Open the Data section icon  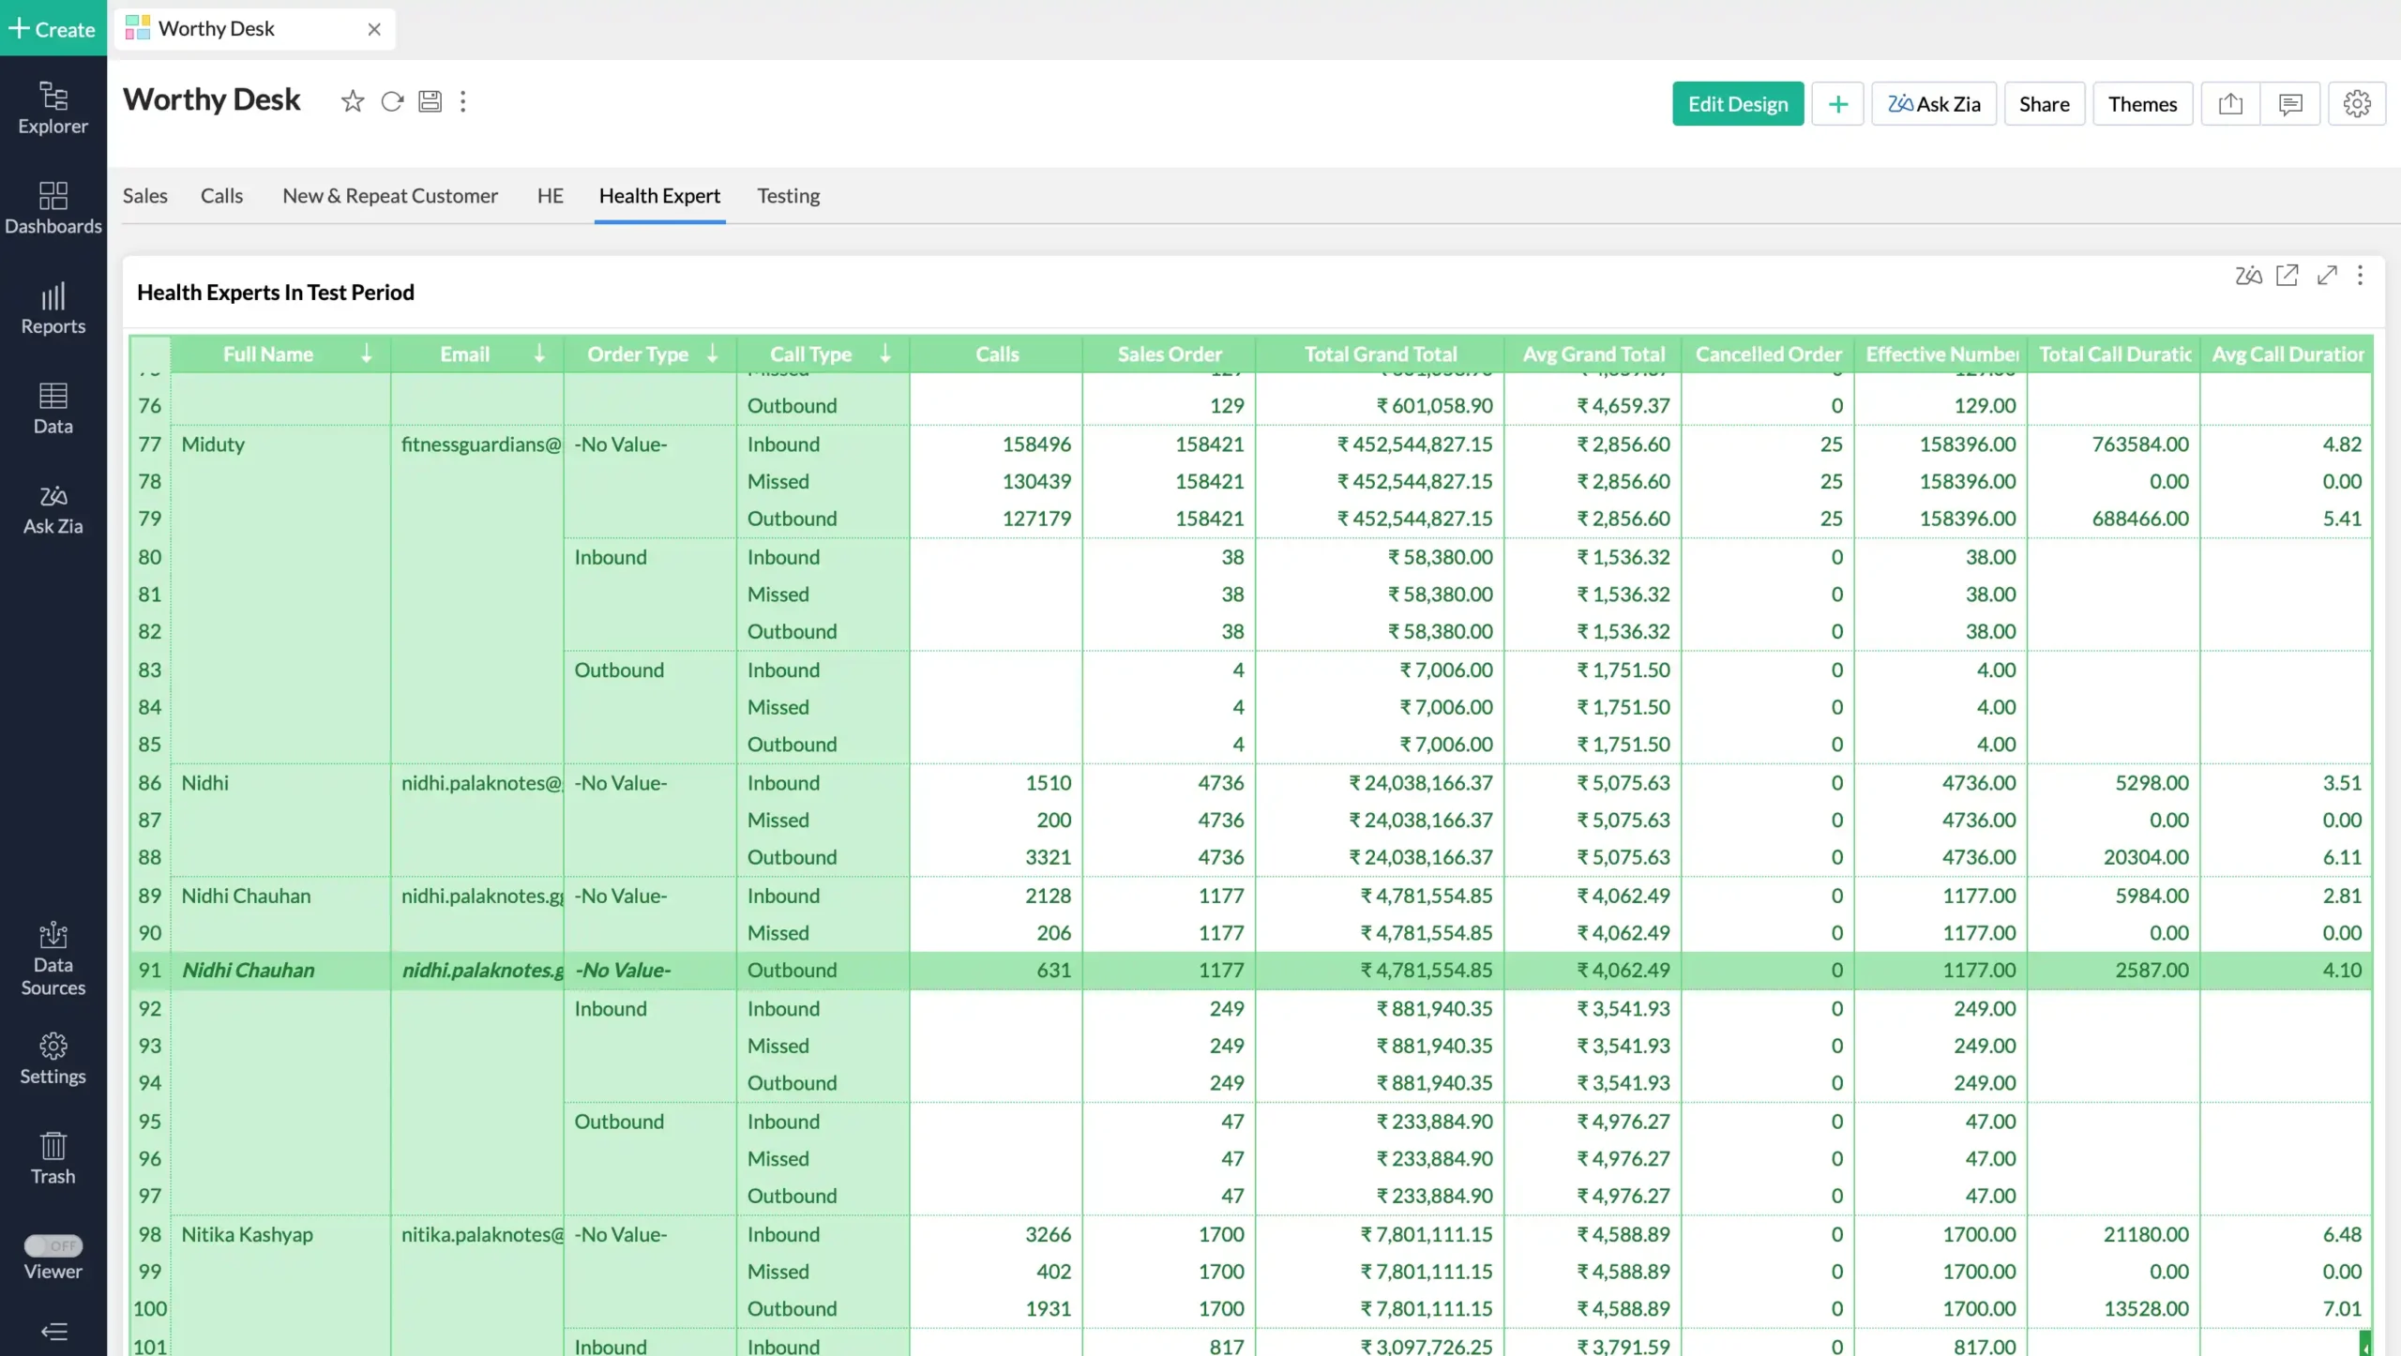click(53, 409)
